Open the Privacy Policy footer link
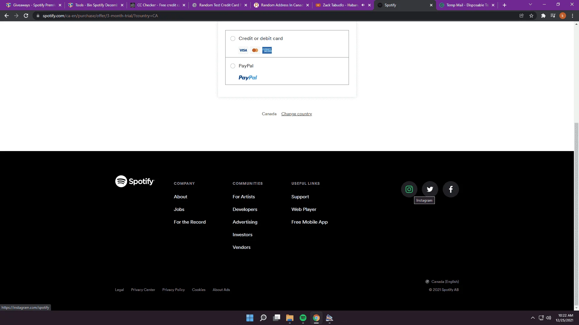Viewport: 579px width, 325px height. coord(173,290)
